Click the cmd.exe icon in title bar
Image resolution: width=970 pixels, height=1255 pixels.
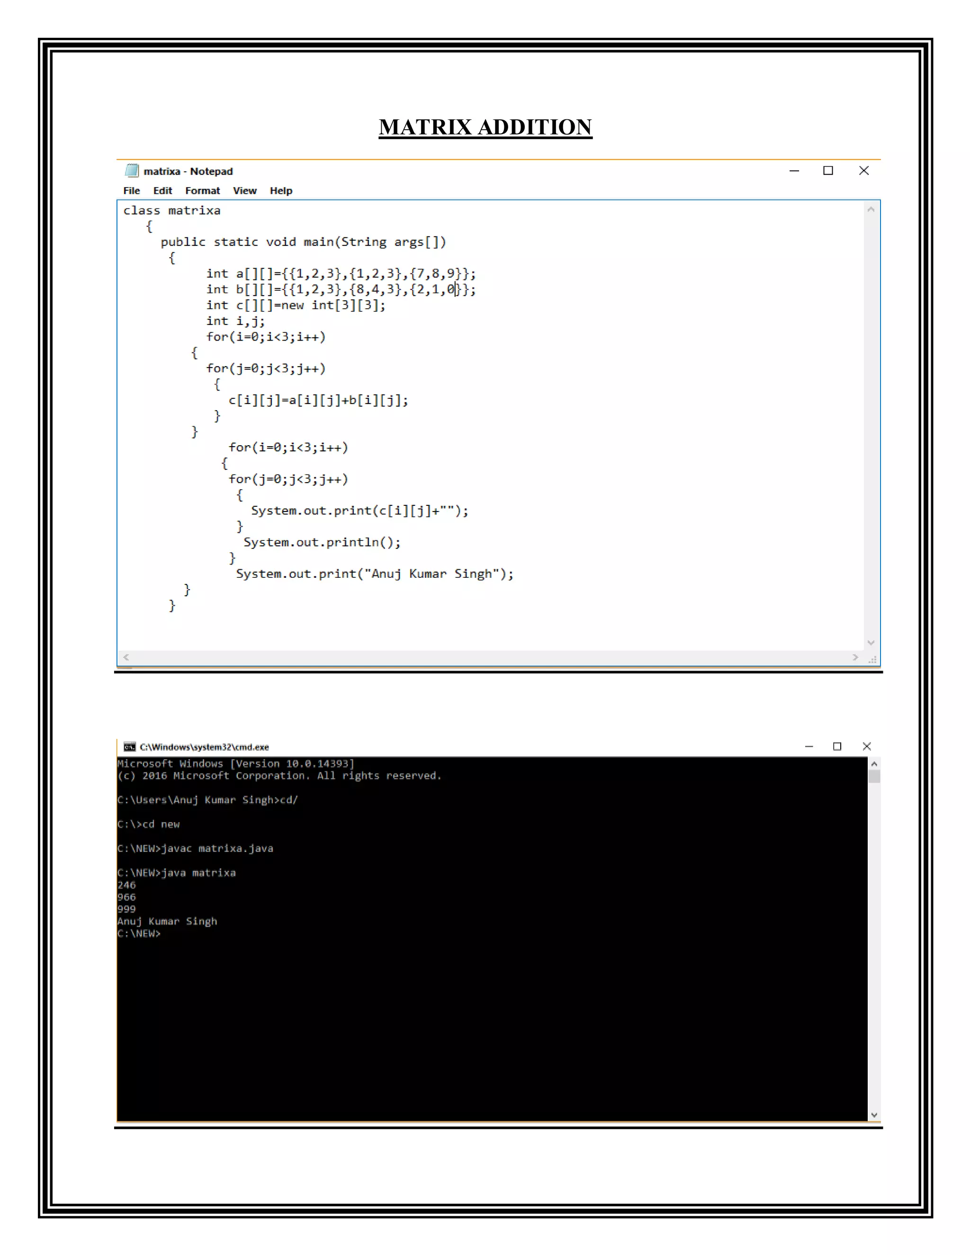[130, 746]
